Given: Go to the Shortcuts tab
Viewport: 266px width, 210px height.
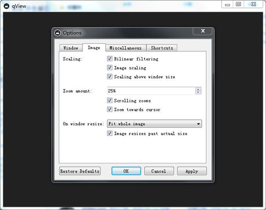Looking at the screenshot, I should (162, 48).
